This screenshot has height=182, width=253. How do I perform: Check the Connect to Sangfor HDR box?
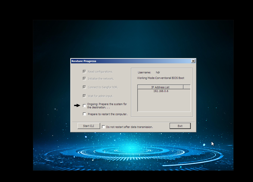pos(84,87)
